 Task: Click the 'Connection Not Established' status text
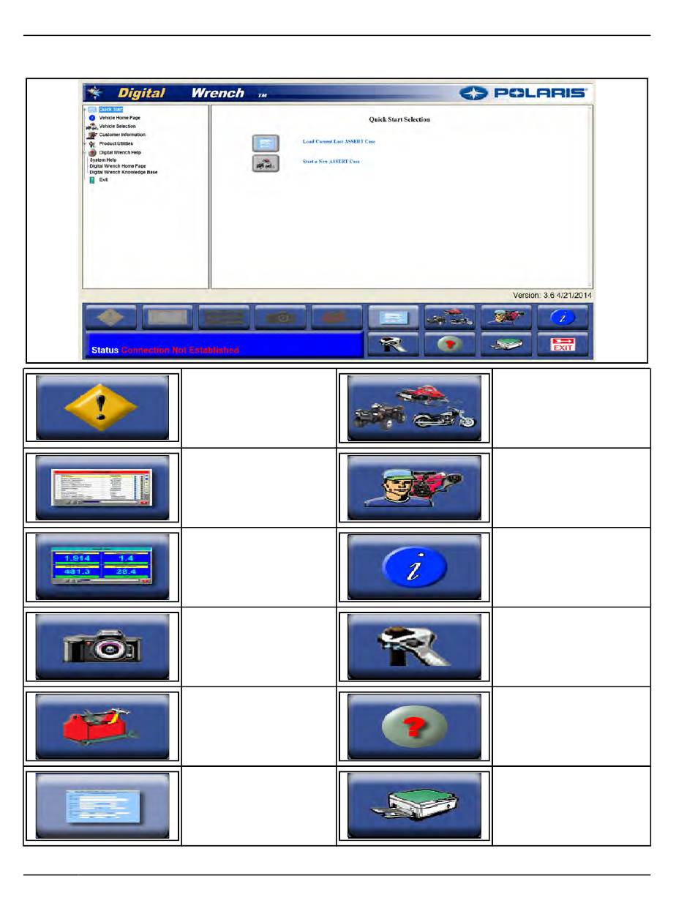(180, 350)
